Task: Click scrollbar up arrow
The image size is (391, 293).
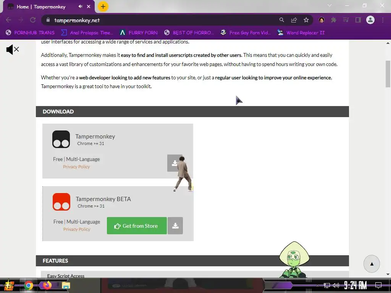Action: [388, 43]
